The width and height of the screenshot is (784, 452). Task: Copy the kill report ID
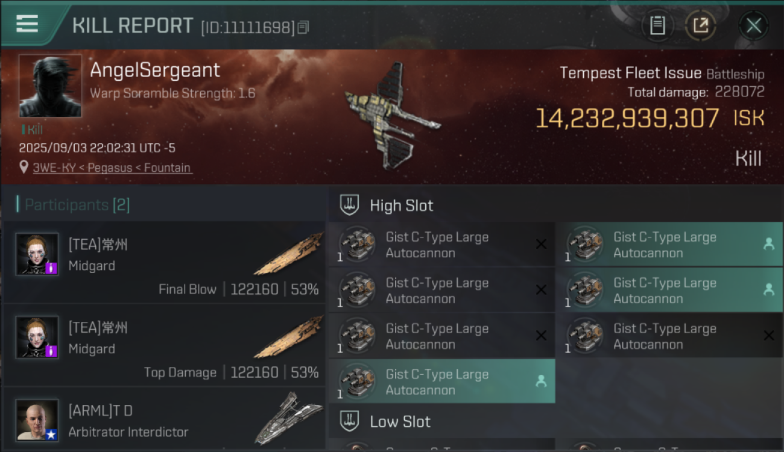click(x=303, y=27)
